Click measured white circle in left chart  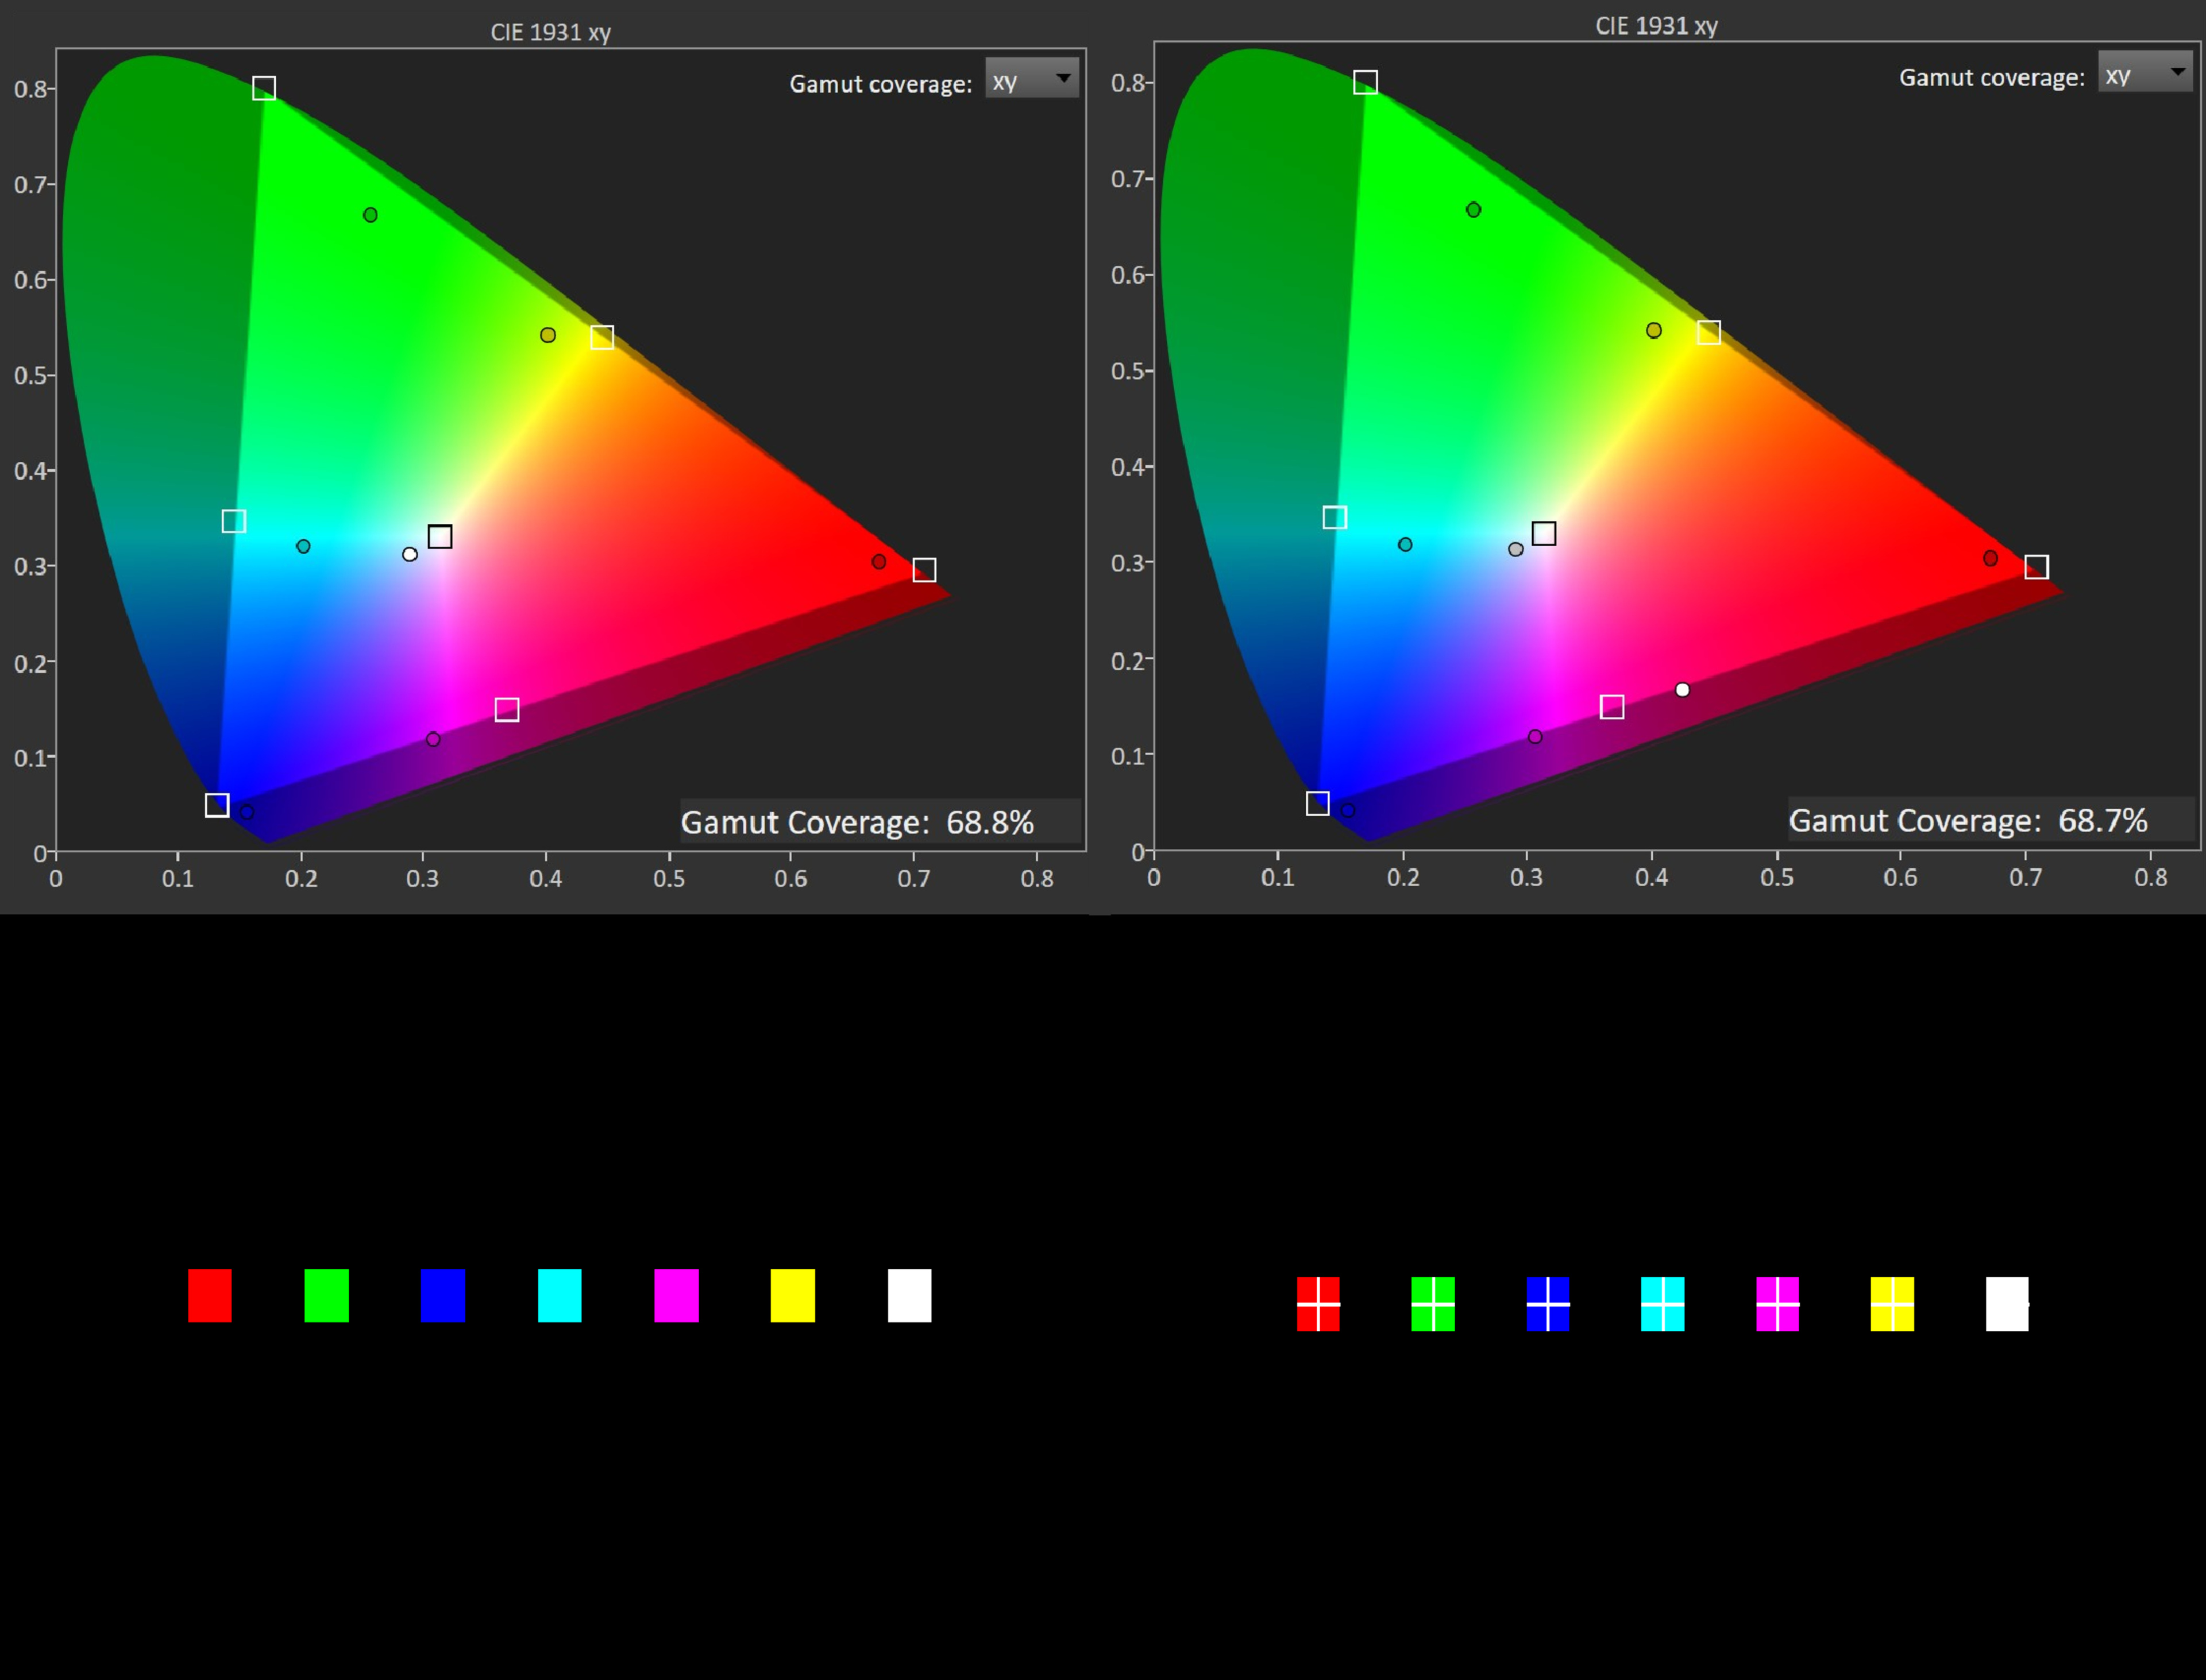click(x=410, y=554)
